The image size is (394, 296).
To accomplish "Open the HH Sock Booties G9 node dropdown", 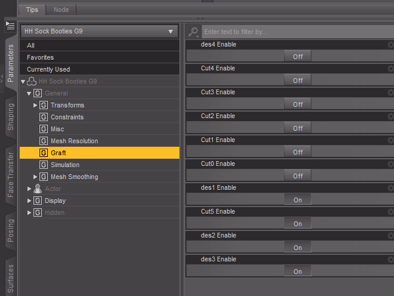I will 99,32.
